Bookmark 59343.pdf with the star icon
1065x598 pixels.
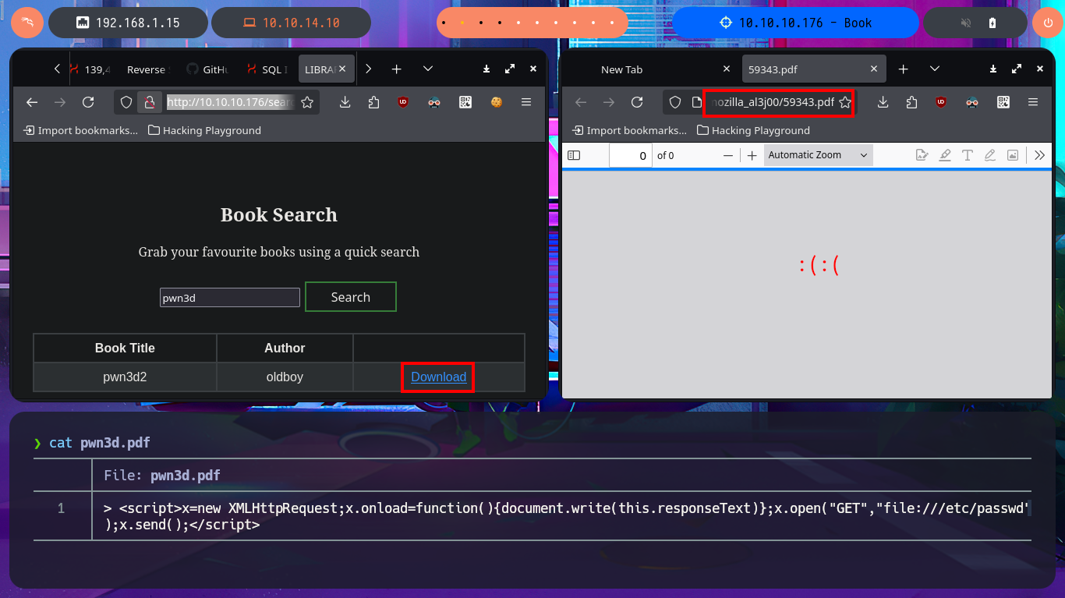[x=845, y=102]
